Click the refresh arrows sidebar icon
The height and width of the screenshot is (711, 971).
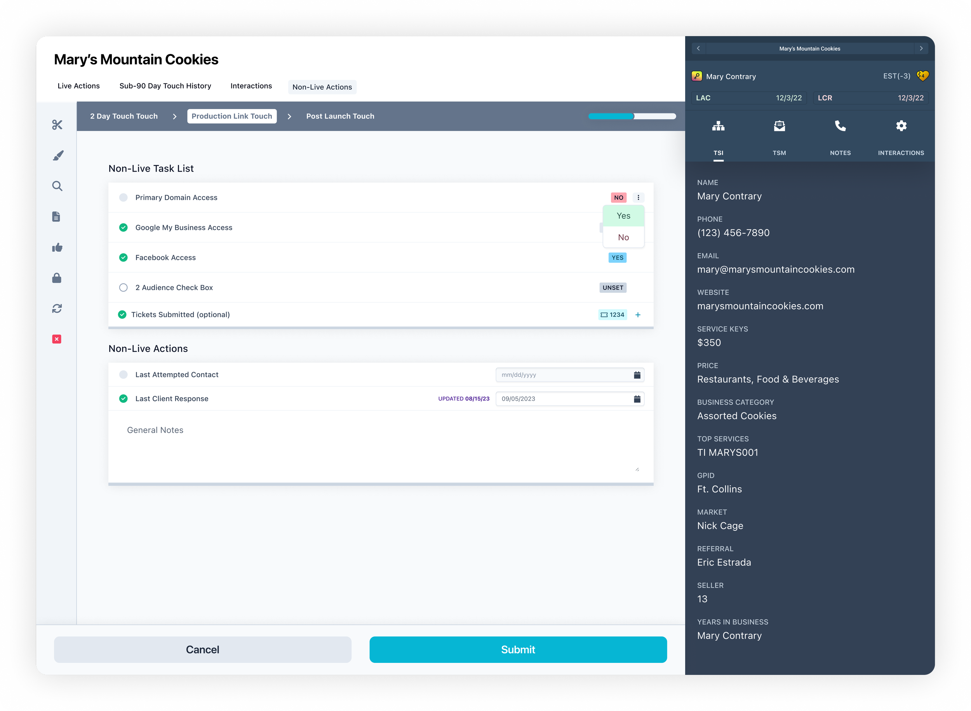click(57, 309)
